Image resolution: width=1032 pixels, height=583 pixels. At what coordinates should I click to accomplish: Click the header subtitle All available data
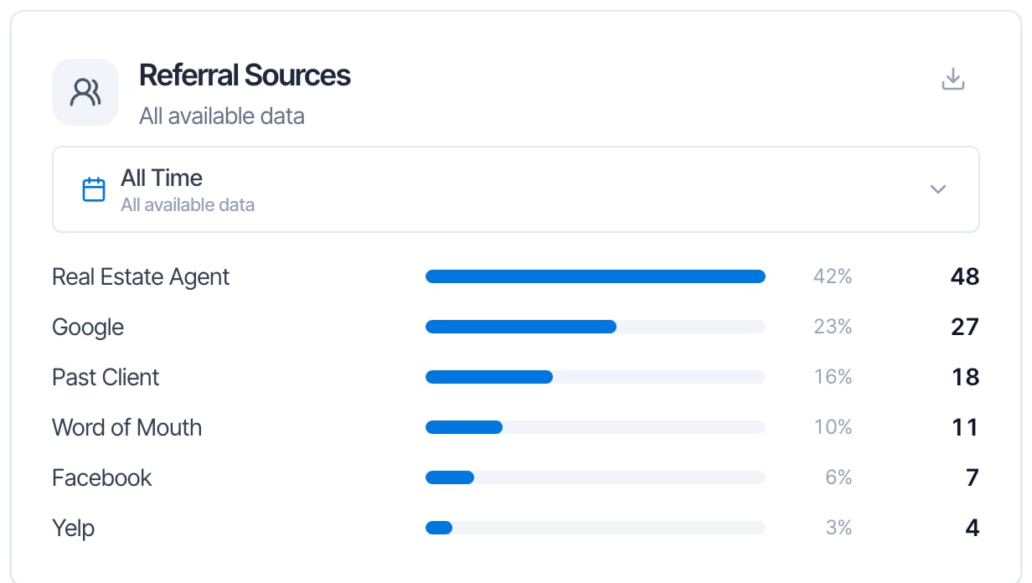[222, 116]
